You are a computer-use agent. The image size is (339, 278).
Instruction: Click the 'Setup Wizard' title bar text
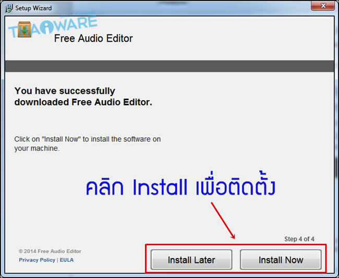tap(33, 8)
